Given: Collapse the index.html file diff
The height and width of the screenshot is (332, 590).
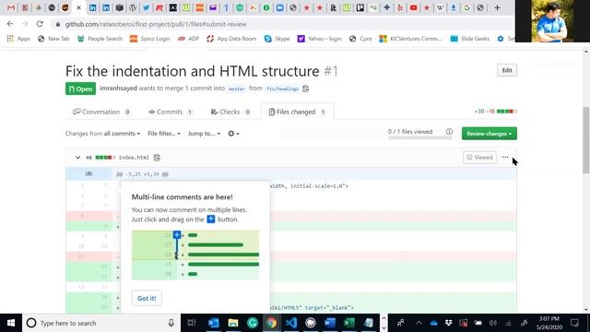Looking at the screenshot, I should tap(77, 158).
